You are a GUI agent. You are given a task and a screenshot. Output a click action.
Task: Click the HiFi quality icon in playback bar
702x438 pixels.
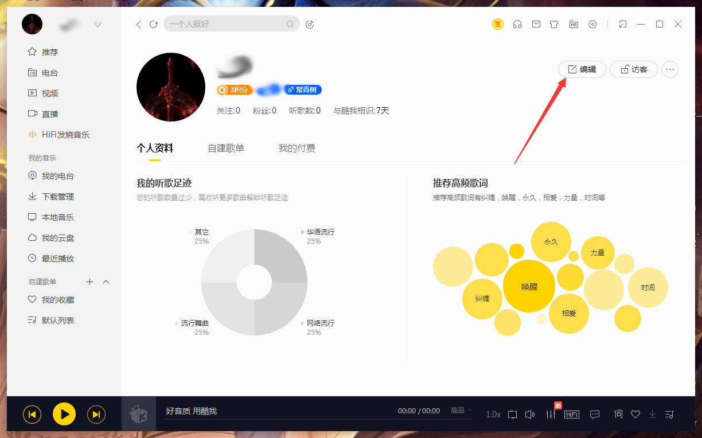572,414
